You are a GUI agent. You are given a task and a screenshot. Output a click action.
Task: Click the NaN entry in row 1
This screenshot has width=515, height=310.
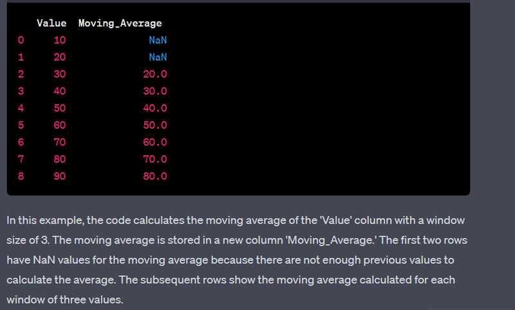pyautogui.click(x=158, y=57)
